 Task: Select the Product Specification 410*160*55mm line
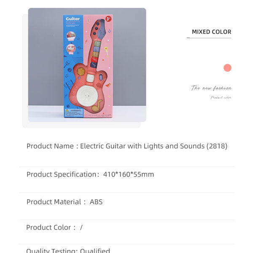[90, 175]
